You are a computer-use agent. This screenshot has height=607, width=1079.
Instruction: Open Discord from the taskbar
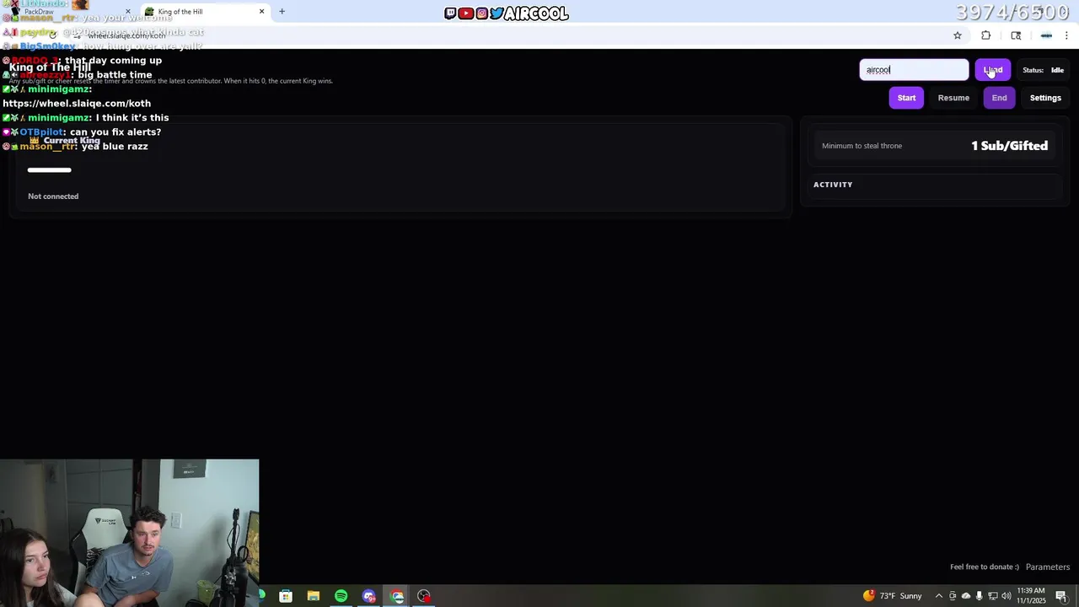(x=368, y=596)
